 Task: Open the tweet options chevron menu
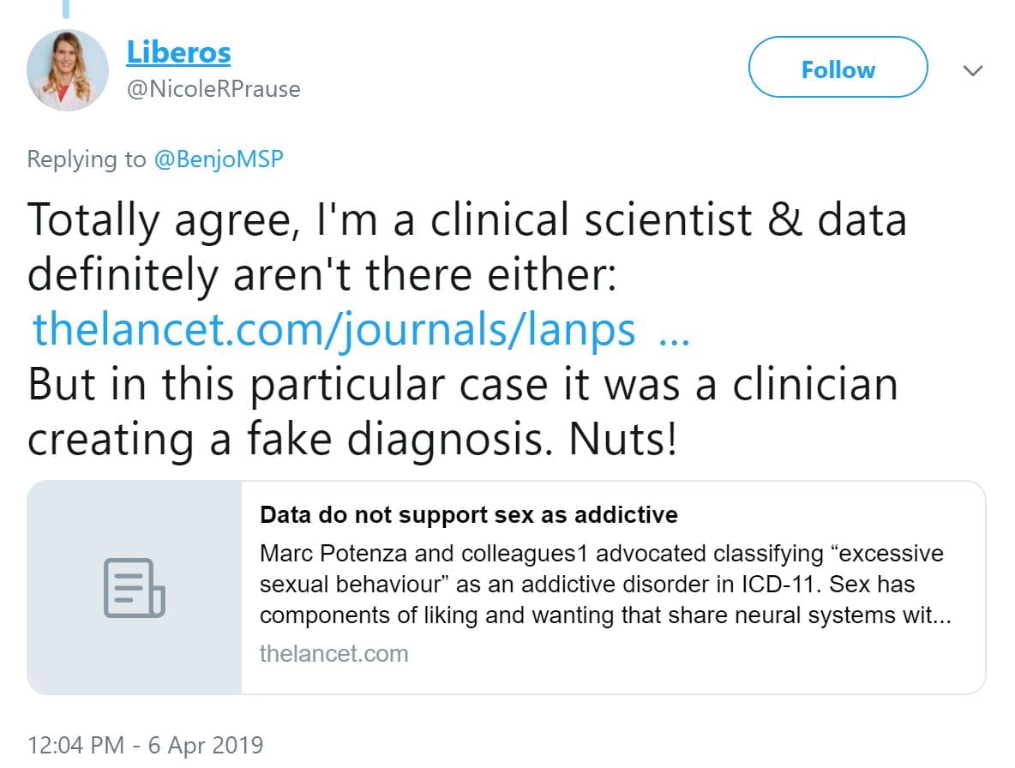coord(972,70)
